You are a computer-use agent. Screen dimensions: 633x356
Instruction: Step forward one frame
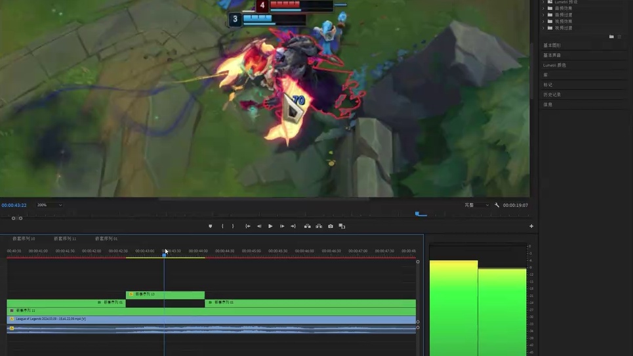(x=282, y=227)
